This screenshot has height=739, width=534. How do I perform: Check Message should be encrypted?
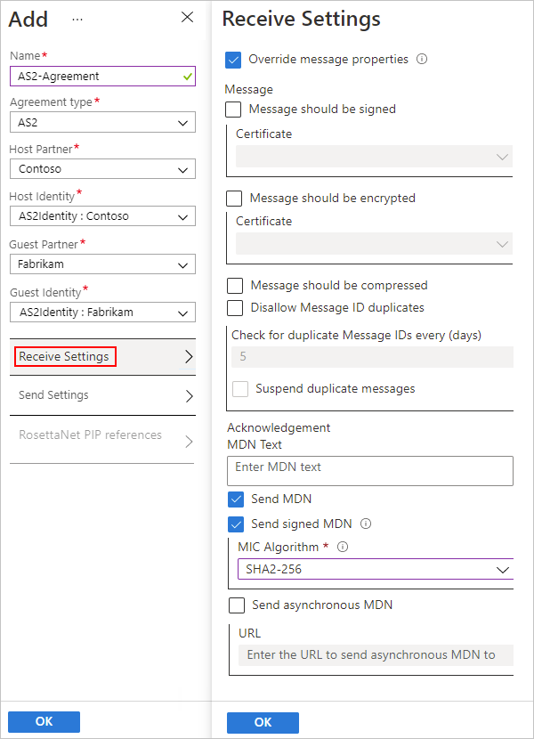point(233,198)
